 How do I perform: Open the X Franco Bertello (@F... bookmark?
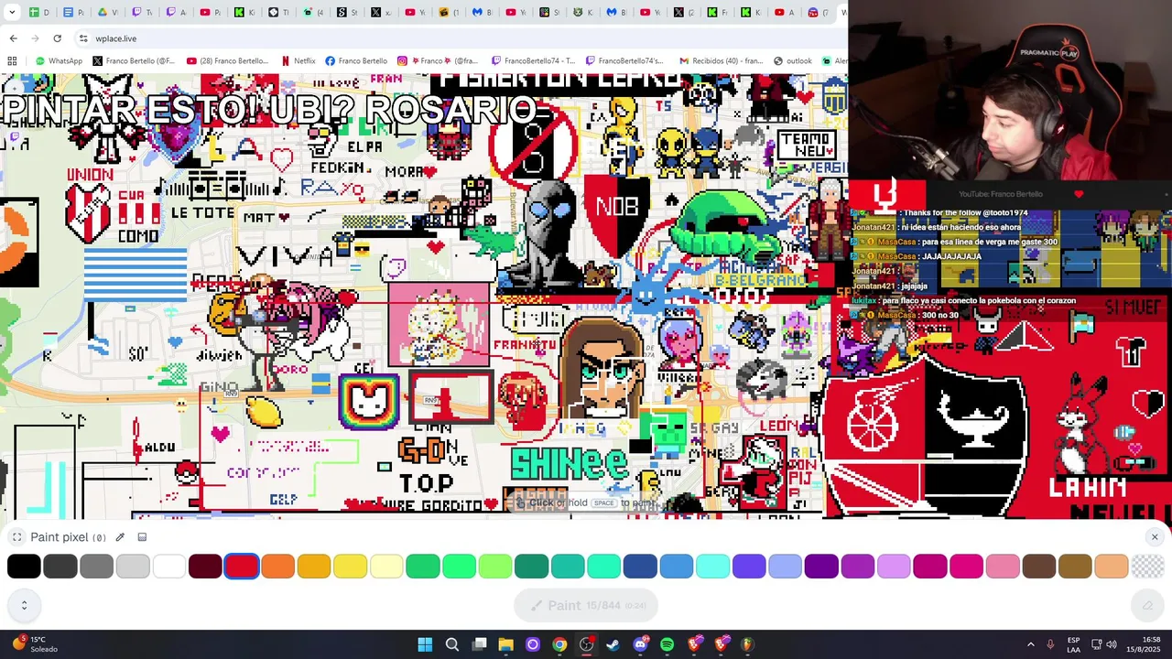134,61
